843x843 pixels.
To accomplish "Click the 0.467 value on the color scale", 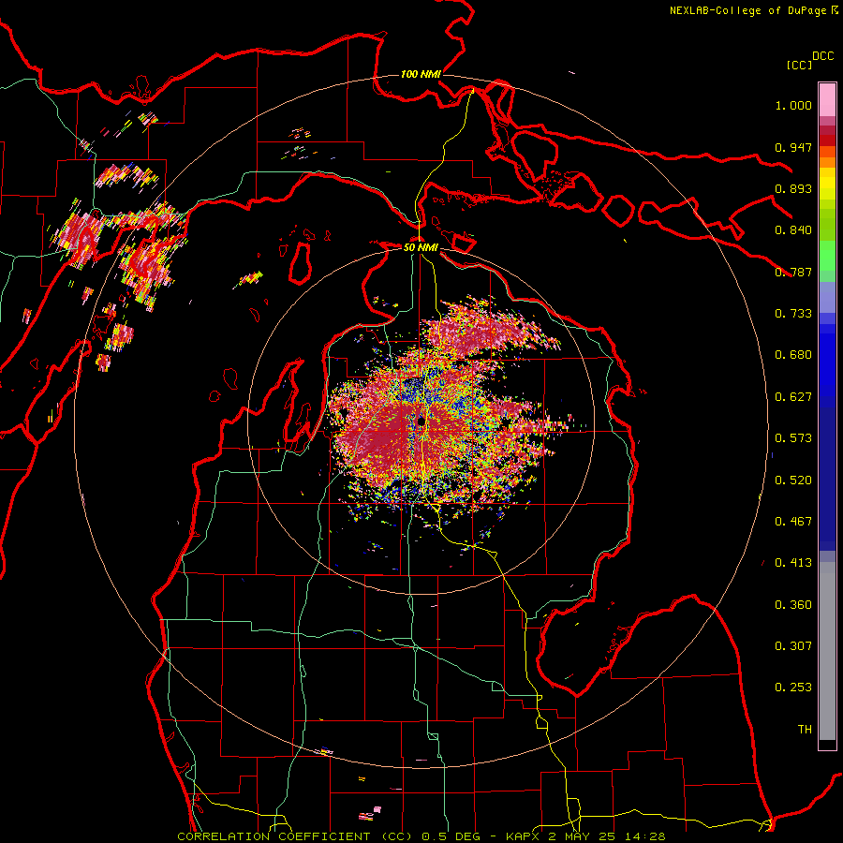I will coord(793,522).
